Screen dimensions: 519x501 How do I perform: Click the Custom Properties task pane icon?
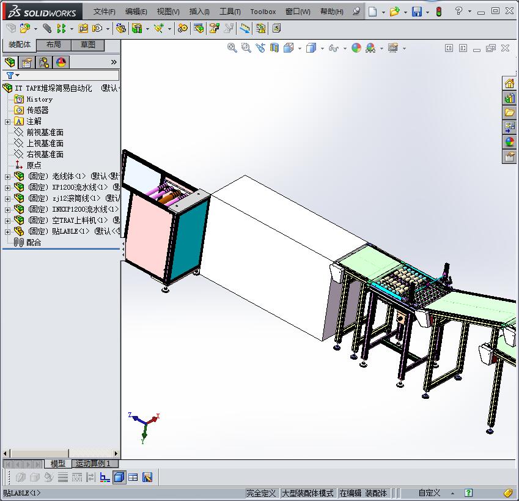[x=509, y=157]
